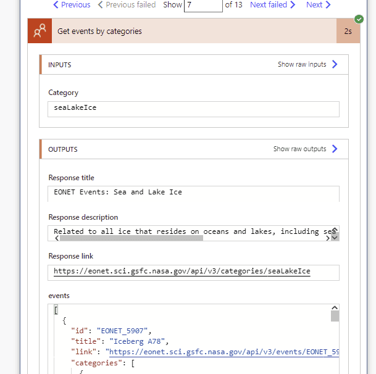
Task: Click chevron next to Show raw outputs
Action: pos(335,149)
